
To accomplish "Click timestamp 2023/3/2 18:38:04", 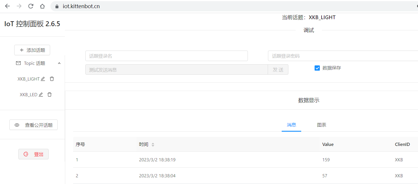I will [x=157, y=176].
